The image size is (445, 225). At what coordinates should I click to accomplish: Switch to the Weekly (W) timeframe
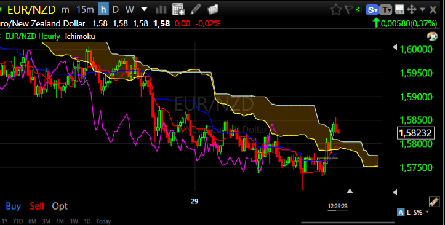(130, 10)
